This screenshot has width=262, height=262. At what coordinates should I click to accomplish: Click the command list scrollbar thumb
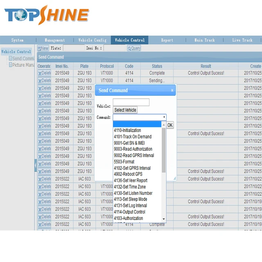(x=164, y=147)
